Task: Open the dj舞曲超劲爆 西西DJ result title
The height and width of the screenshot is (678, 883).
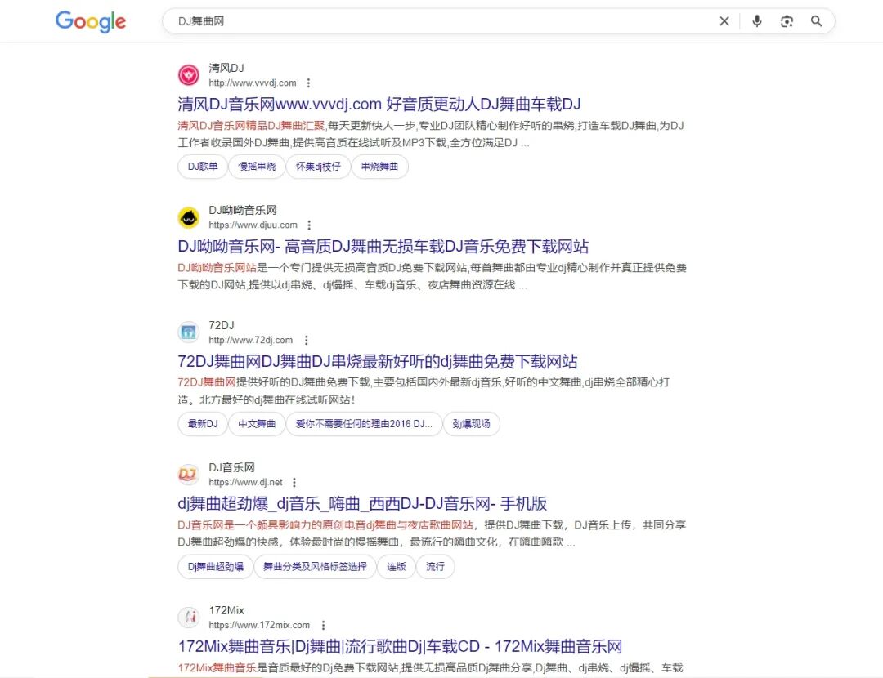Action: (x=362, y=503)
